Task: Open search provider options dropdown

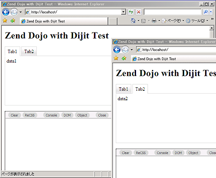Action: pos(211,12)
